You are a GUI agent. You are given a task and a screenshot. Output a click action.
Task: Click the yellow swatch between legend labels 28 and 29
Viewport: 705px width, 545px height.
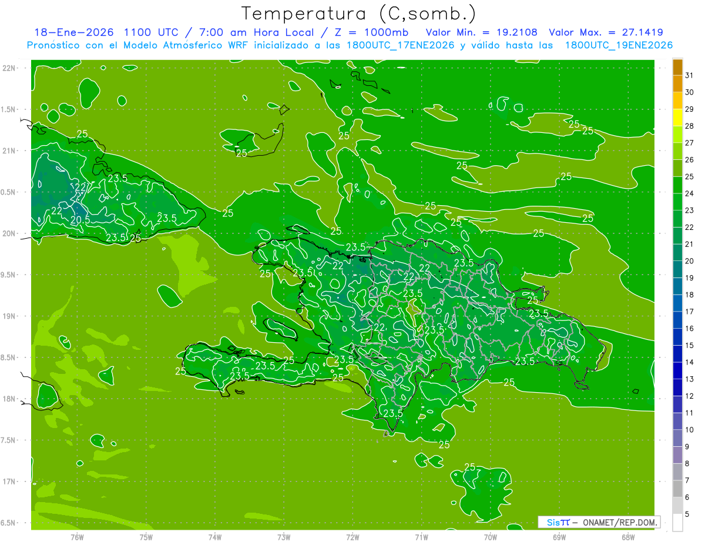pos(677,117)
